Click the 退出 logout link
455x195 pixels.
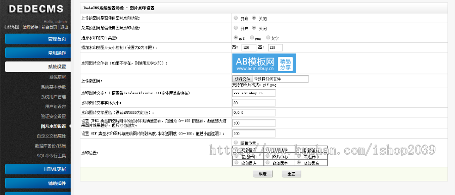64,27
